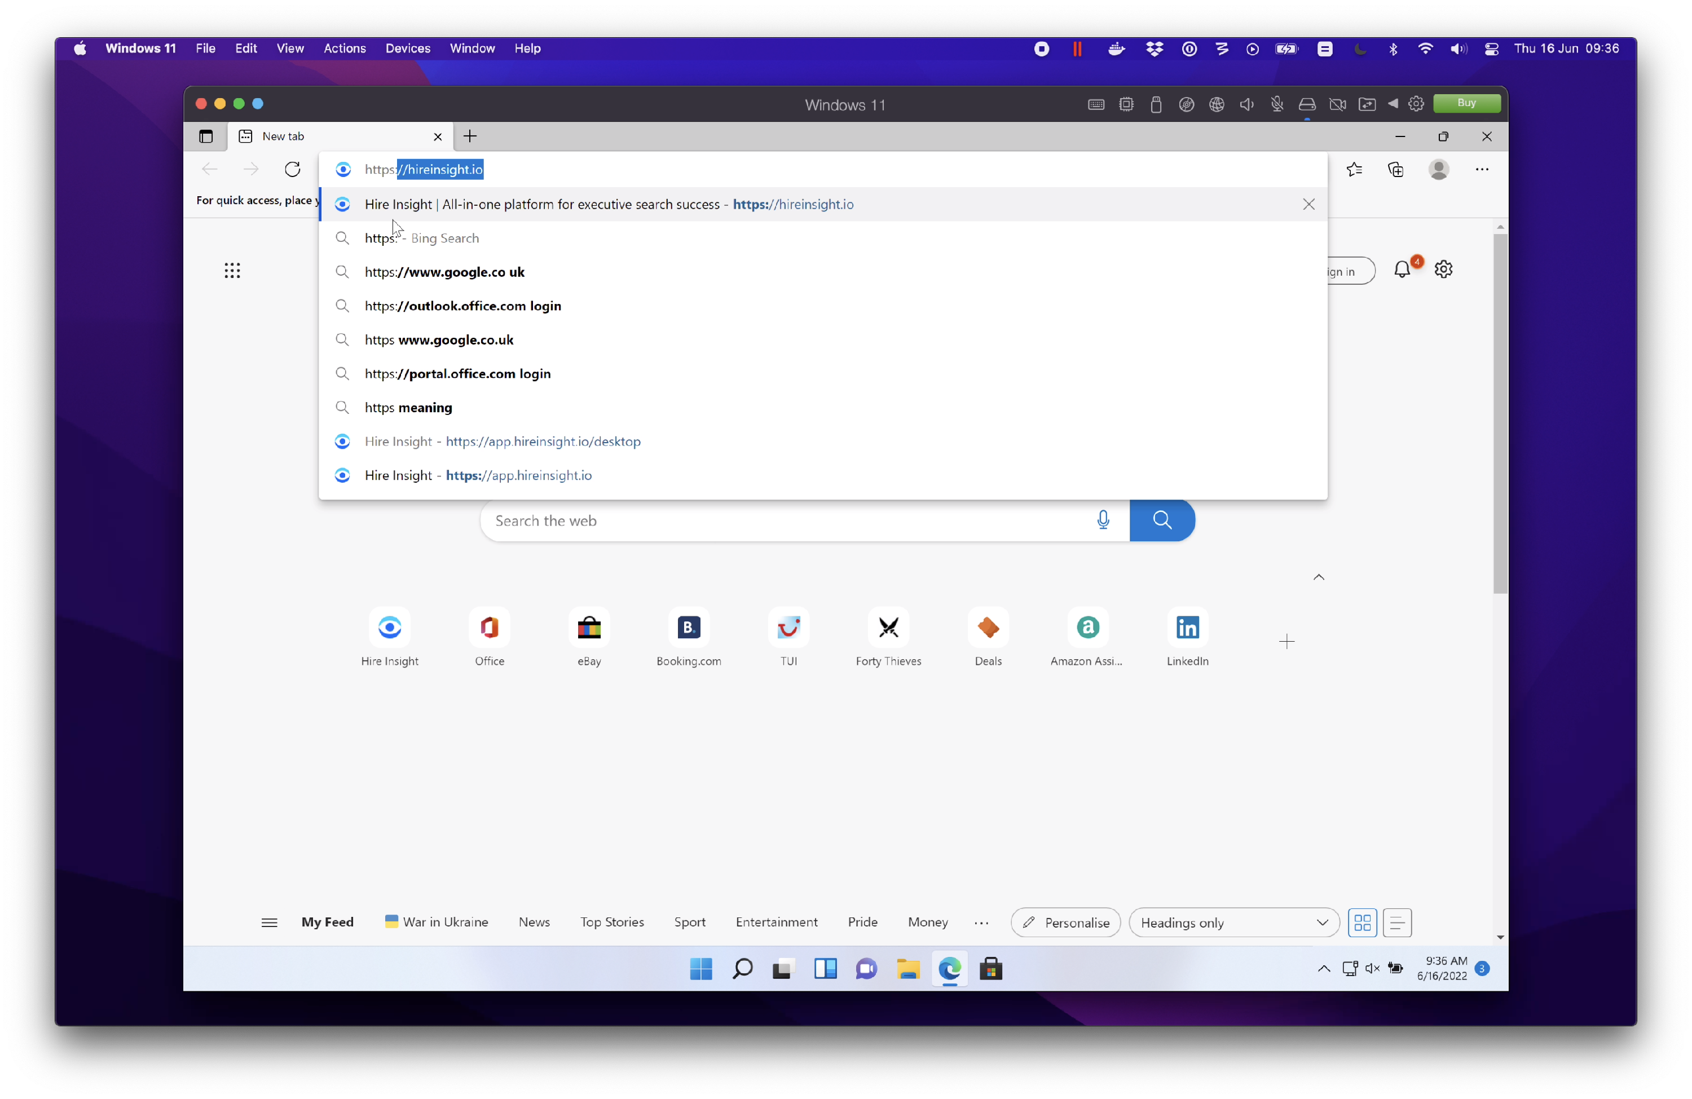Click the Parallels CPU/processor icon

click(1126, 104)
